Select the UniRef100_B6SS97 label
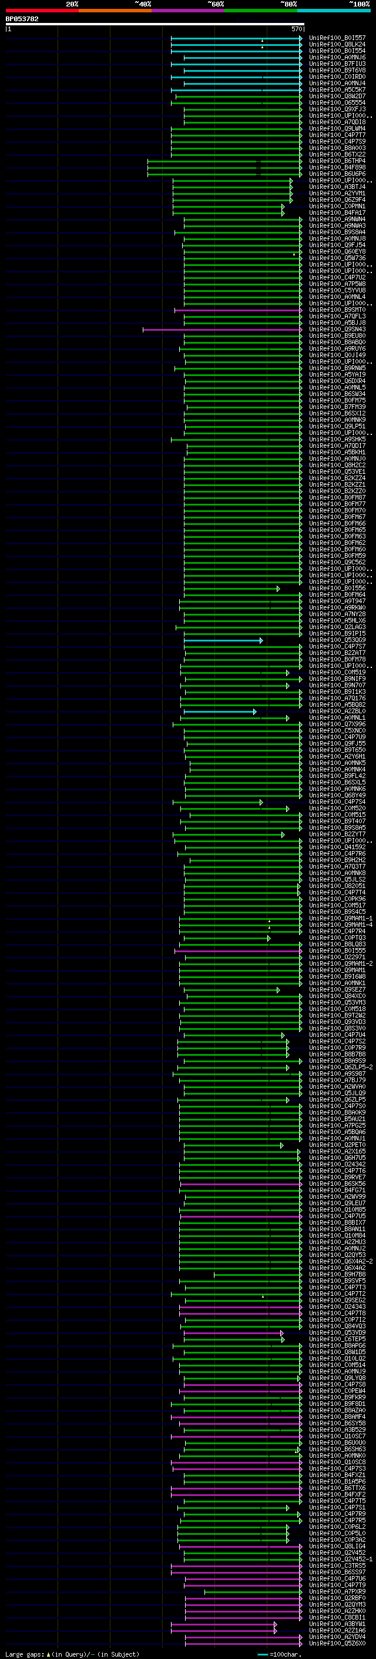The image size is (376, 1659). click(337, 1571)
